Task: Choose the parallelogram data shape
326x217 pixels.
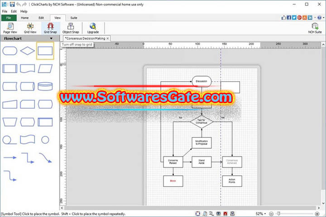Action: 45,69
